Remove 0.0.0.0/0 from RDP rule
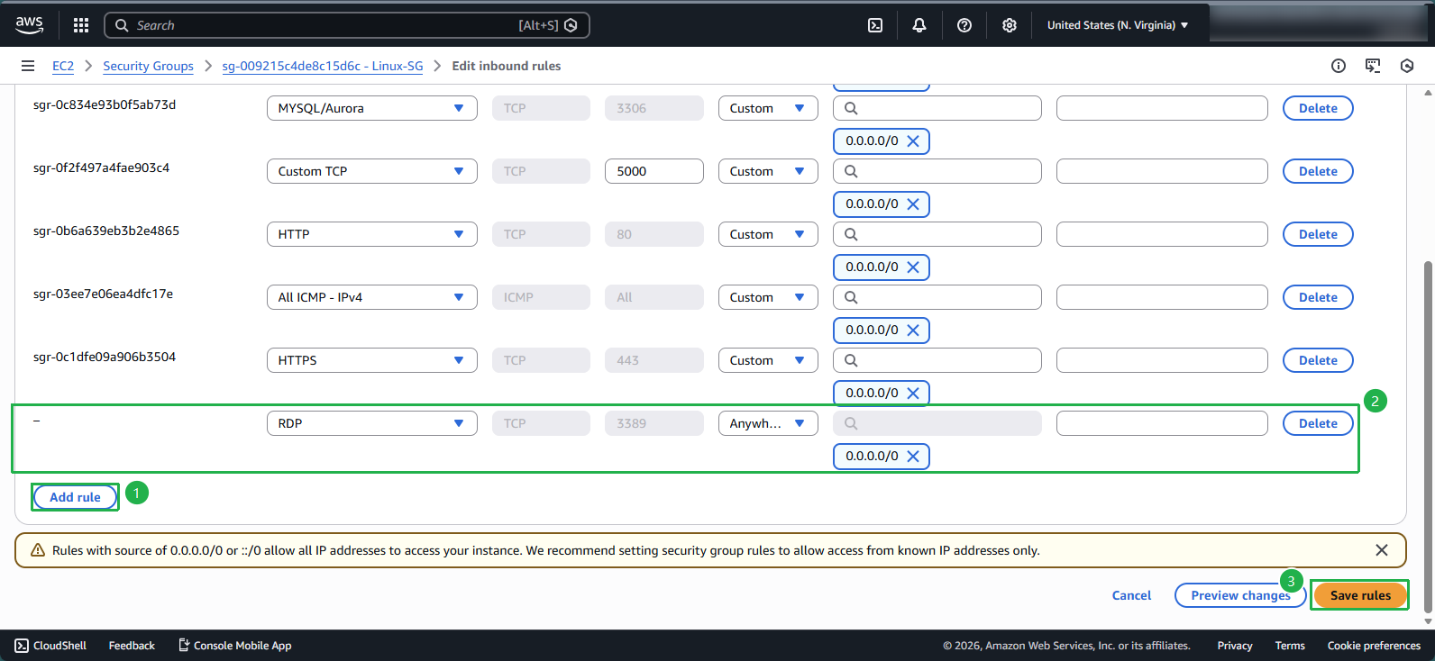Image resolution: width=1435 pixels, height=661 pixels. pyautogui.click(x=913, y=457)
